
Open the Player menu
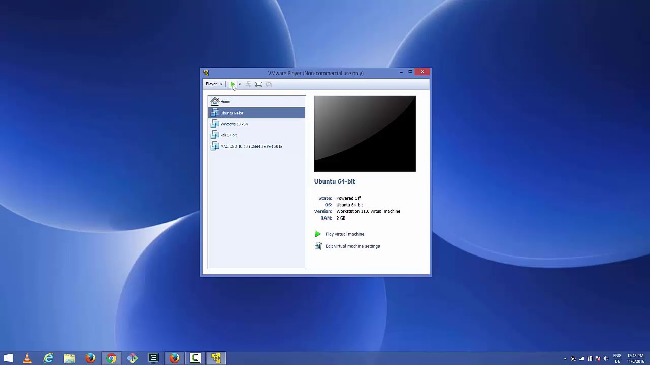(214, 84)
